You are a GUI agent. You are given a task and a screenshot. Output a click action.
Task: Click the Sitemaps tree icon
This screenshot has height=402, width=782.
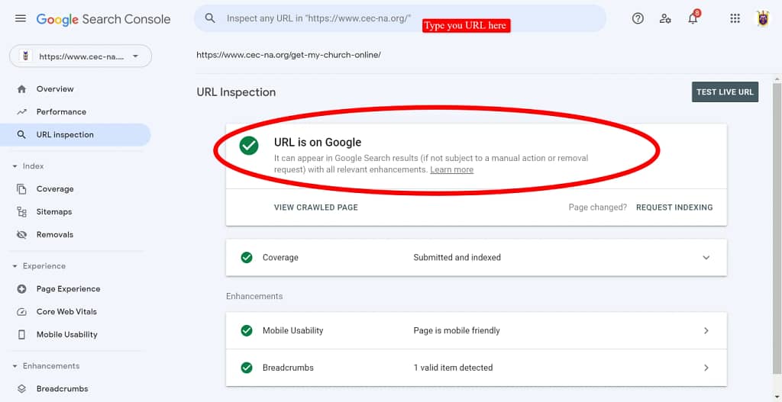(x=21, y=212)
